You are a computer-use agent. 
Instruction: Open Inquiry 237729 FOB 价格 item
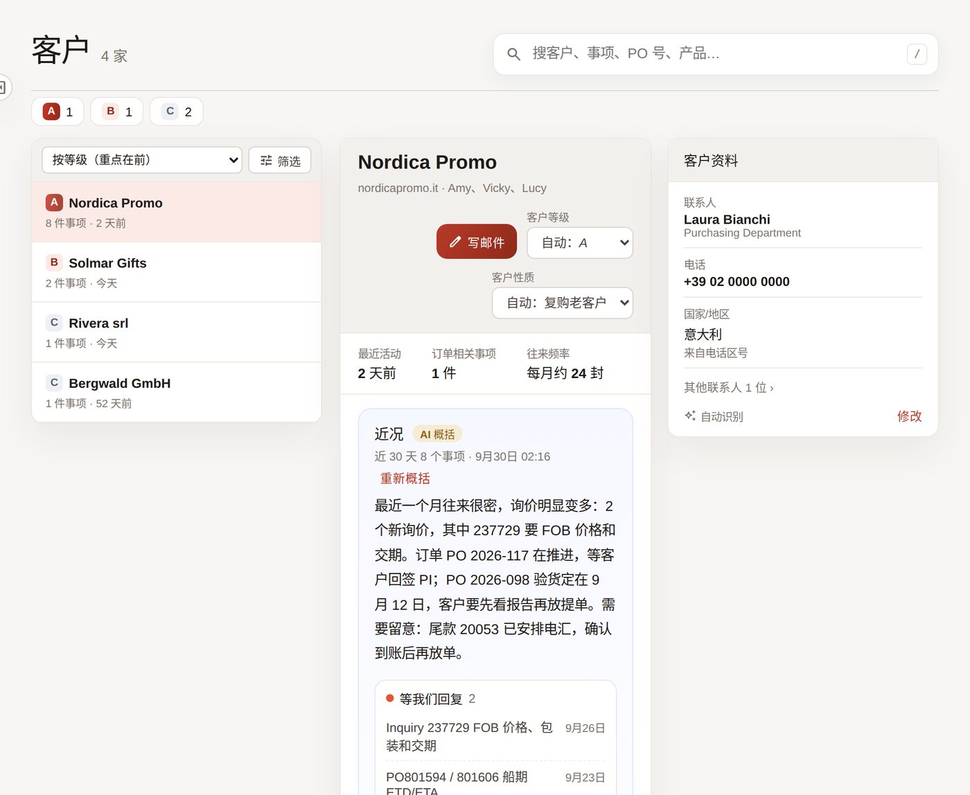click(x=495, y=736)
